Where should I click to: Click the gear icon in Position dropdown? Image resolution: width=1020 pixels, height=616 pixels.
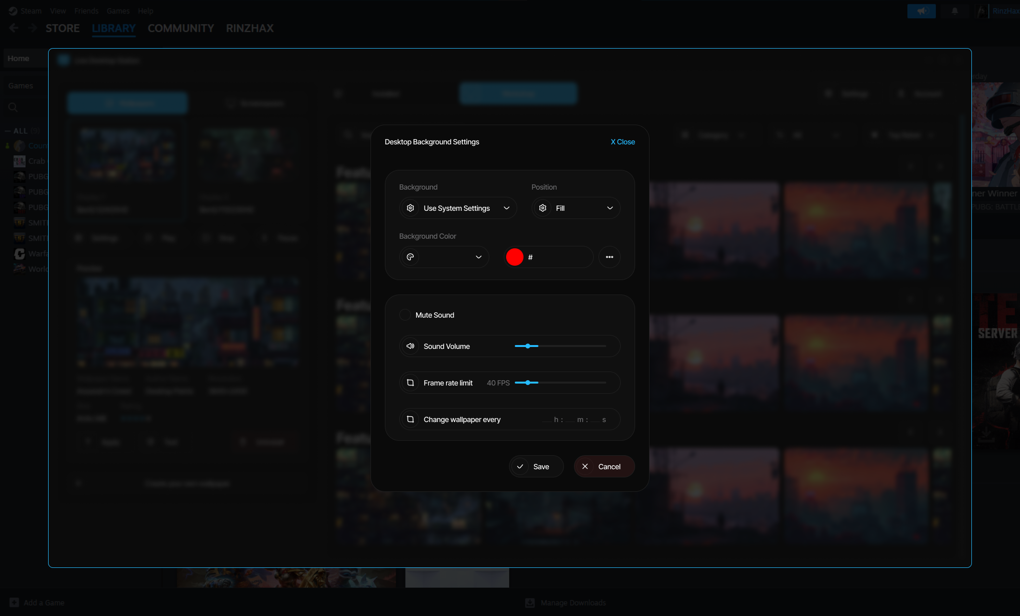[543, 208]
